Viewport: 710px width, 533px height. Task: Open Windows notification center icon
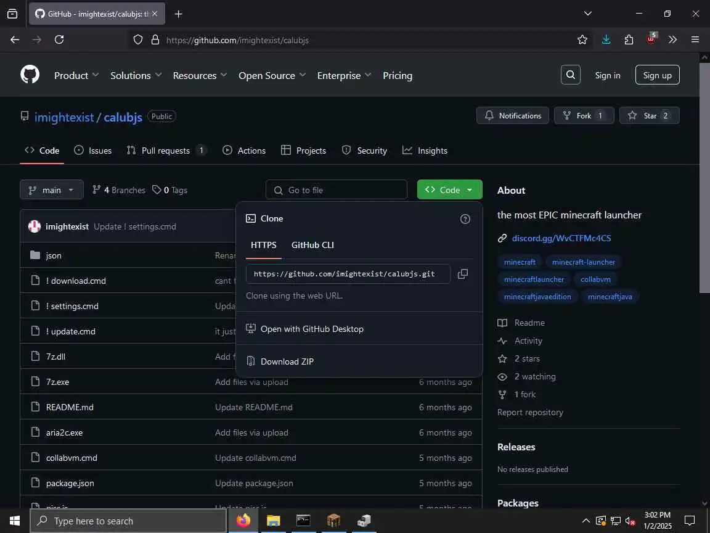pyautogui.click(x=690, y=520)
